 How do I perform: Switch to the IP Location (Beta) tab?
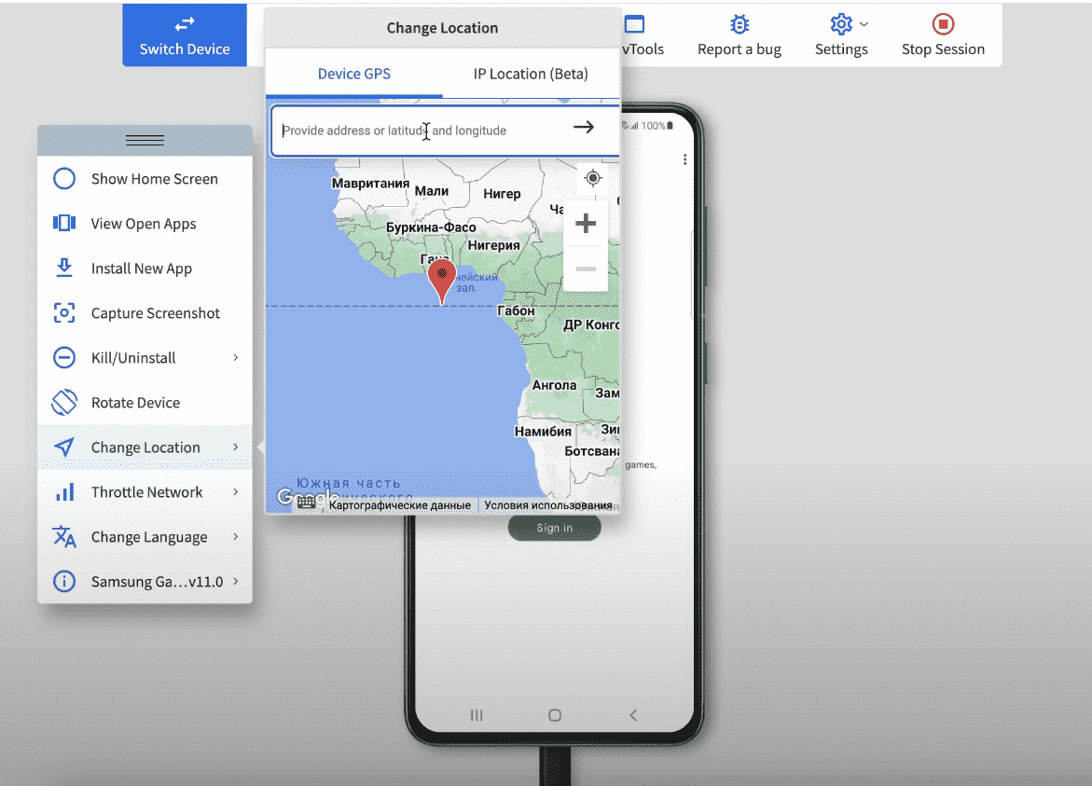coord(531,74)
